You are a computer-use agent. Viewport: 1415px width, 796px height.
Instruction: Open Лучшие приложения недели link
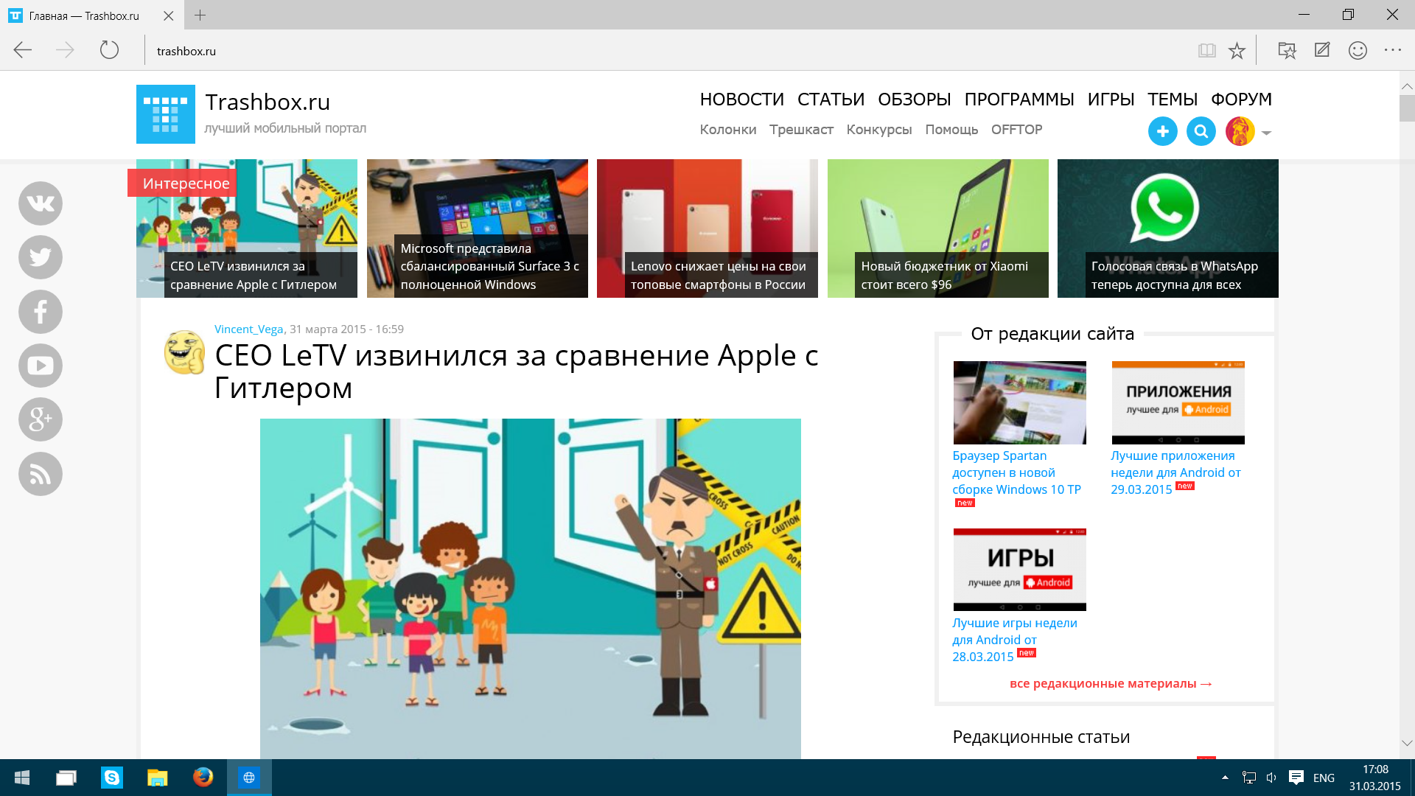click(x=1175, y=472)
